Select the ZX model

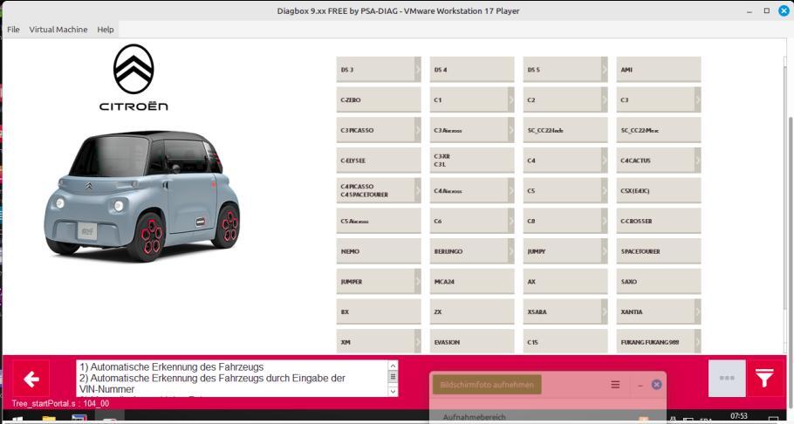[x=472, y=312]
